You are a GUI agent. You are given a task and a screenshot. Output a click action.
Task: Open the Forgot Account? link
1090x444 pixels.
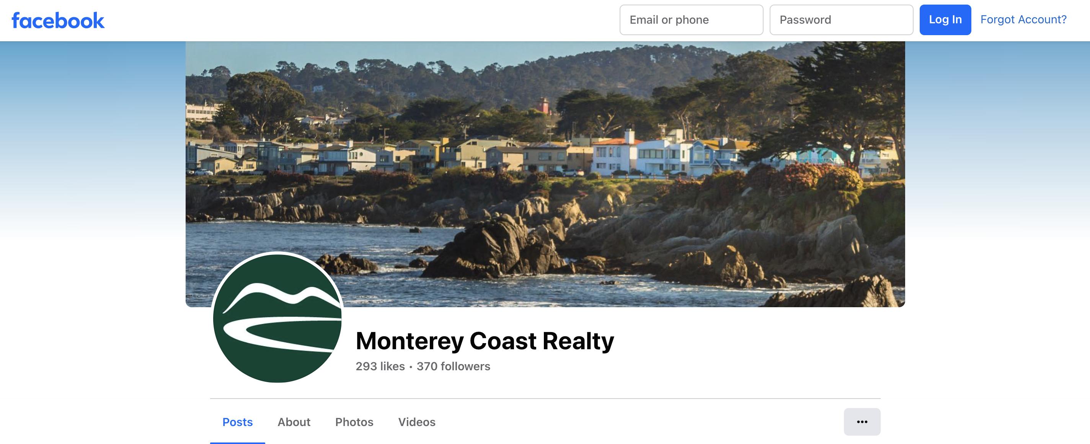1023,19
